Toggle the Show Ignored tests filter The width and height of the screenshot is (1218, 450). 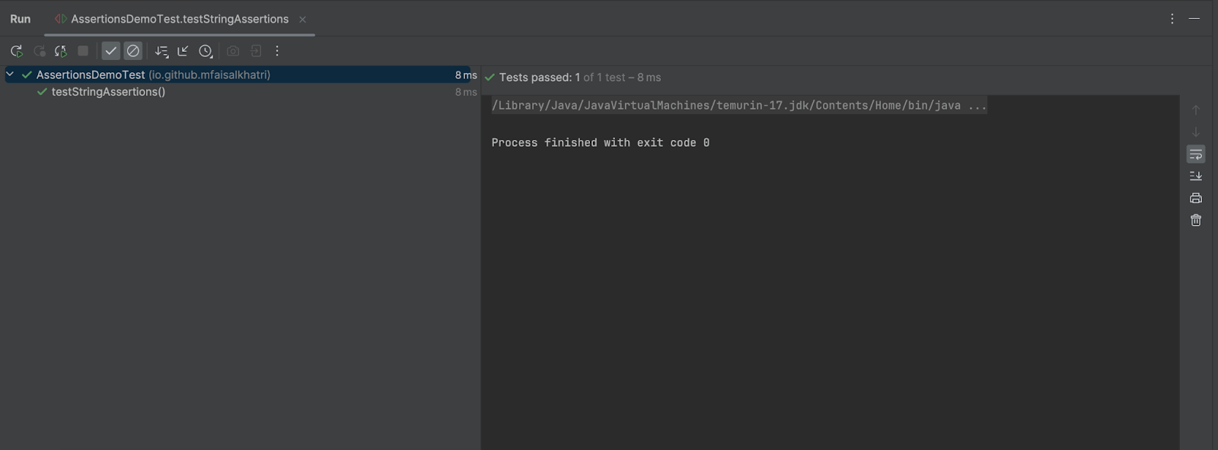click(x=133, y=50)
